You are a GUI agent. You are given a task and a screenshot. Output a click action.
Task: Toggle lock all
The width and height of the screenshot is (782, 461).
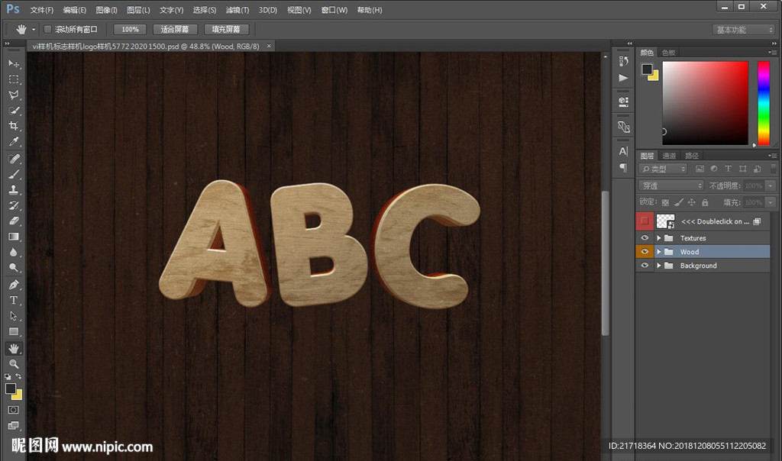pos(705,202)
